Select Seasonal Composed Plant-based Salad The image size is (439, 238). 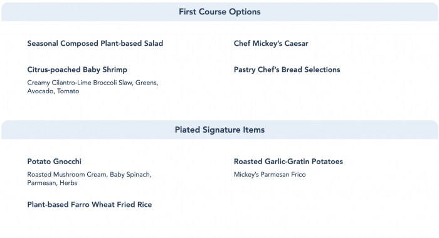pyautogui.click(x=95, y=43)
